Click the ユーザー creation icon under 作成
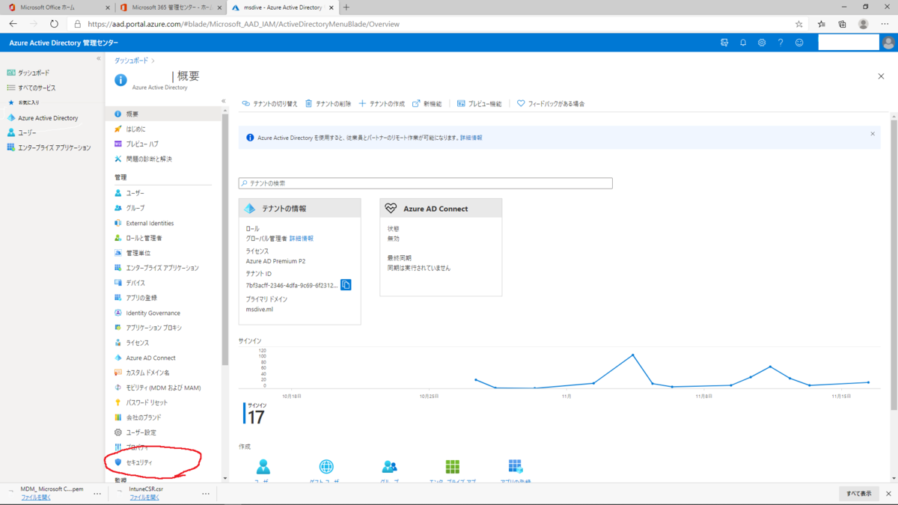The width and height of the screenshot is (898, 505). 263,468
